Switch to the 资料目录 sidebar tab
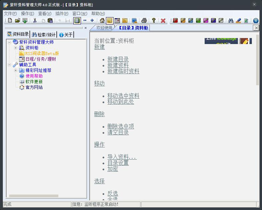The image size is (262, 210). (x=18, y=34)
